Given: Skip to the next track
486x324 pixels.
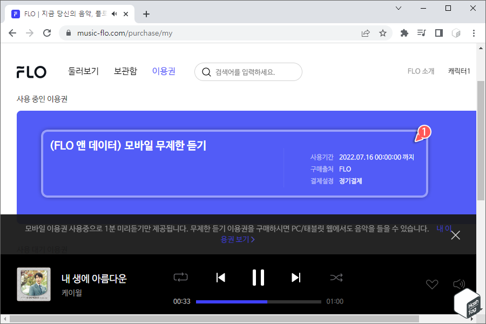Looking at the screenshot, I should tap(296, 278).
